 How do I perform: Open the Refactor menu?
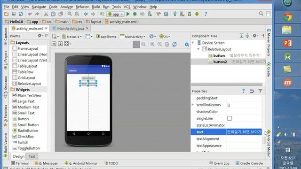coord(82,7)
